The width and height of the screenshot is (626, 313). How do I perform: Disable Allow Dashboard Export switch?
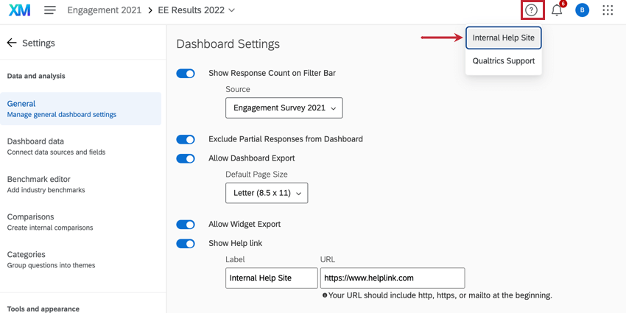[186, 158]
